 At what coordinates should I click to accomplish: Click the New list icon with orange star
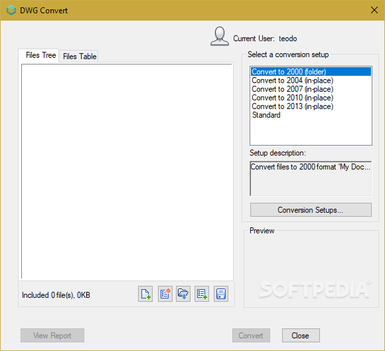(165, 294)
